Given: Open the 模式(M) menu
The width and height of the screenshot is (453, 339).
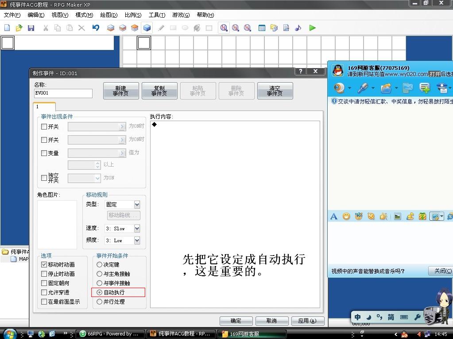Looking at the screenshot, I should (84, 15).
